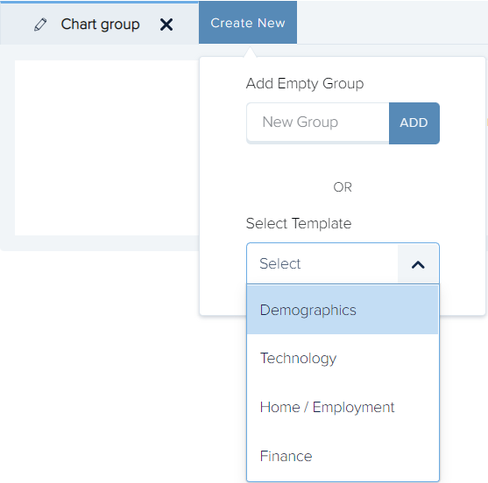Pick the Home / Employment template

click(x=343, y=407)
